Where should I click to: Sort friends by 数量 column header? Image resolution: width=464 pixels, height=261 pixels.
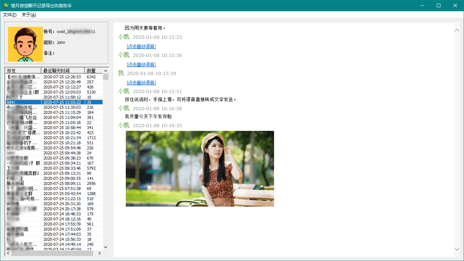pos(92,70)
